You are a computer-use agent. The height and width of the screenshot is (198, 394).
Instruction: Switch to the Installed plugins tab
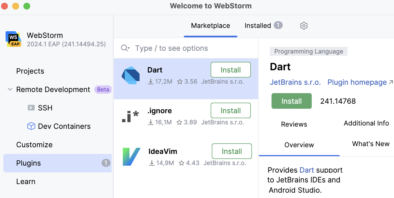258,25
